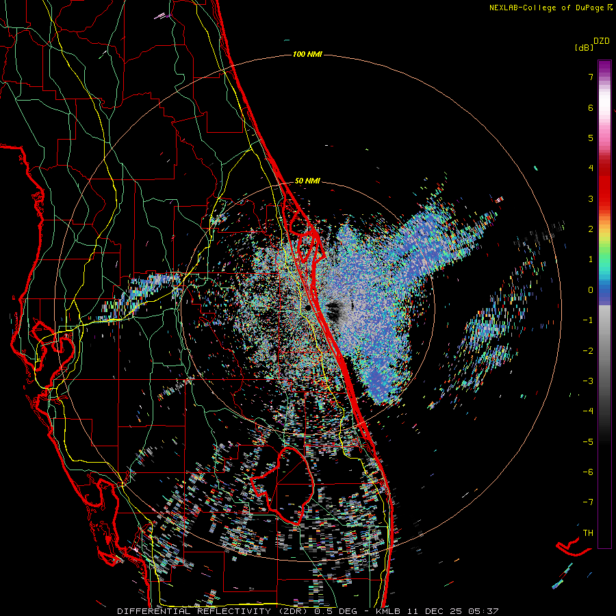Image resolution: width=616 pixels, height=616 pixels.
Task: Click the legend value 3
Action: (591, 198)
